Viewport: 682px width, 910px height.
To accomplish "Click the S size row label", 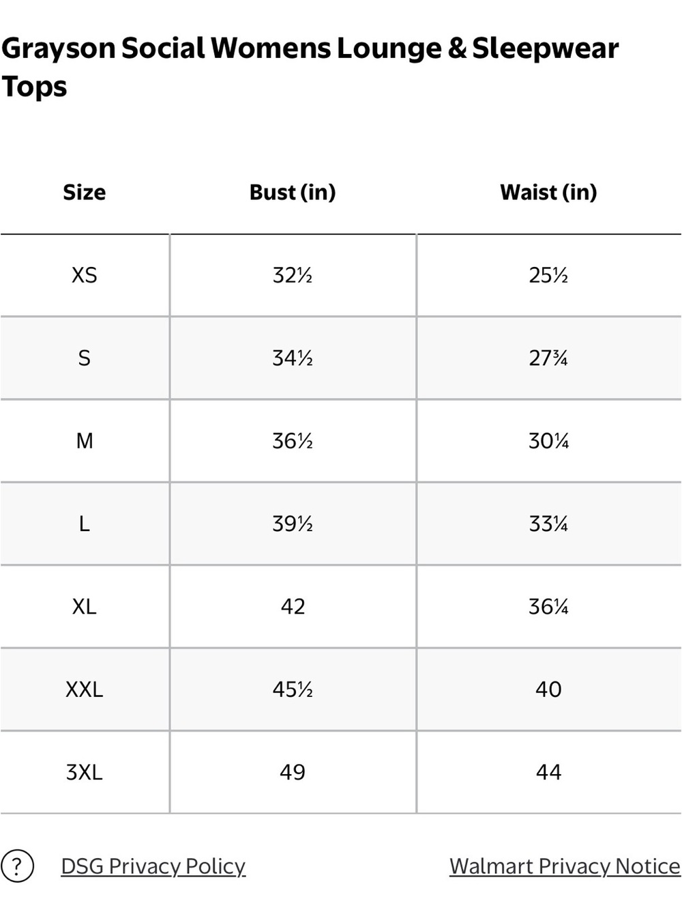I will pos(85,358).
